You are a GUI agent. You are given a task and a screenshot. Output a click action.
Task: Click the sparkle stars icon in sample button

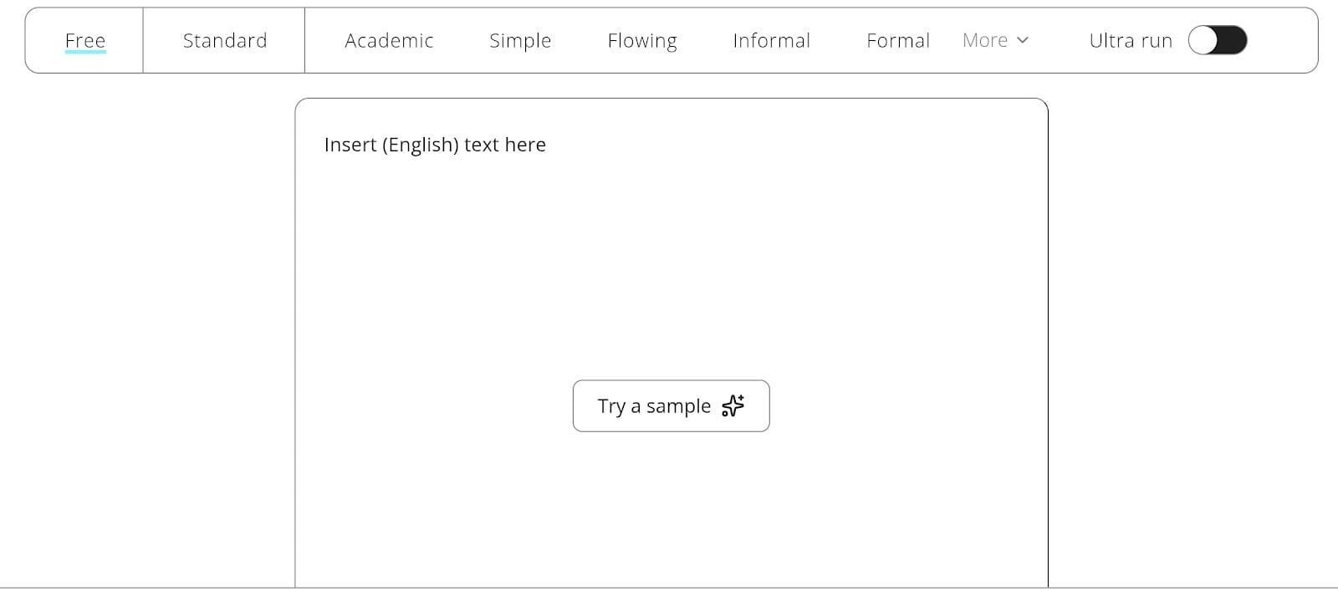tap(733, 405)
